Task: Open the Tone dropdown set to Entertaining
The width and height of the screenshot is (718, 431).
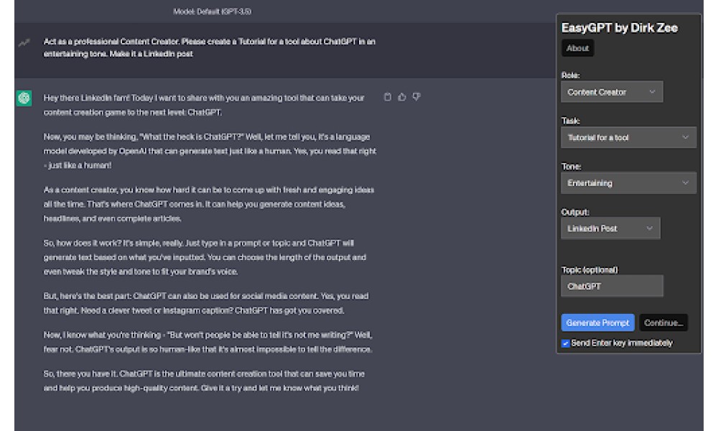Action: (629, 182)
